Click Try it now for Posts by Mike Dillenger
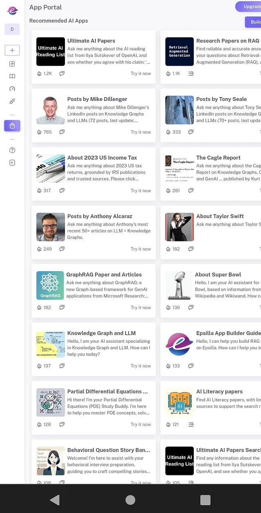261x513 pixels. pyautogui.click(x=141, y=132)
